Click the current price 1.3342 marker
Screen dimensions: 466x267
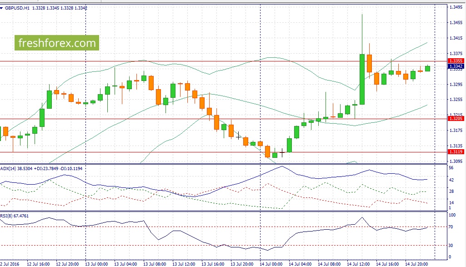click(456, 66)
